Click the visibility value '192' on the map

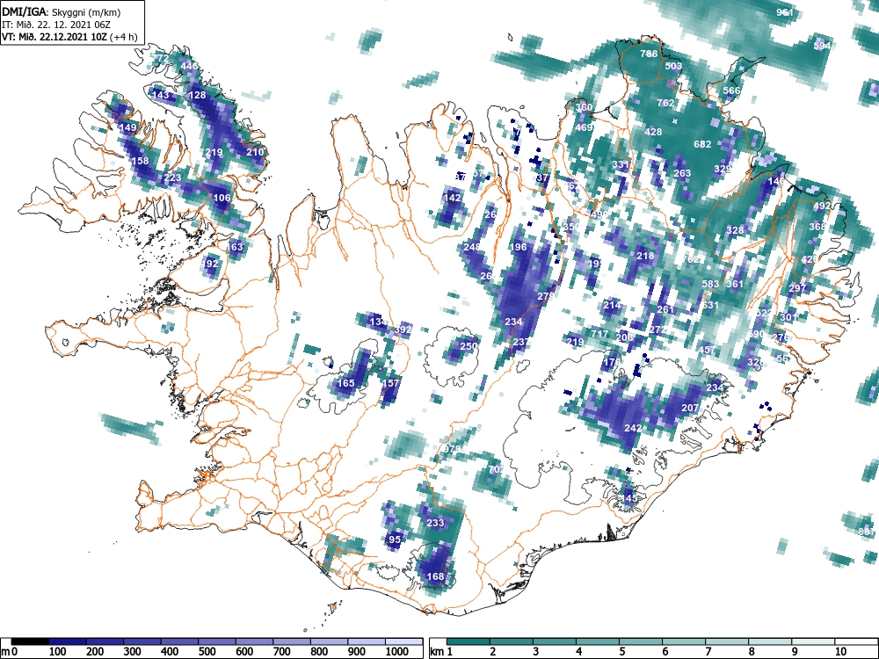click(x=210, y=264)
